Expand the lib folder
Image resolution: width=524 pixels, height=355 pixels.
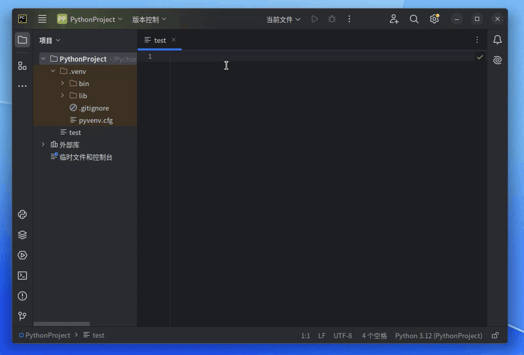point(63,95)
